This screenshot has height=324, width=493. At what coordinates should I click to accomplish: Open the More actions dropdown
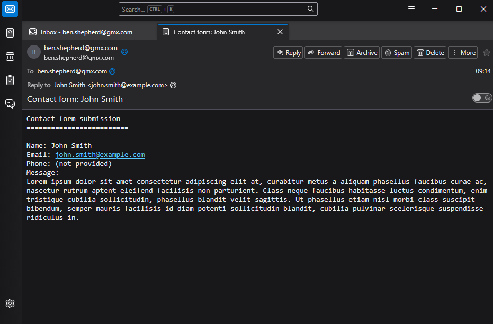[463, 52]
